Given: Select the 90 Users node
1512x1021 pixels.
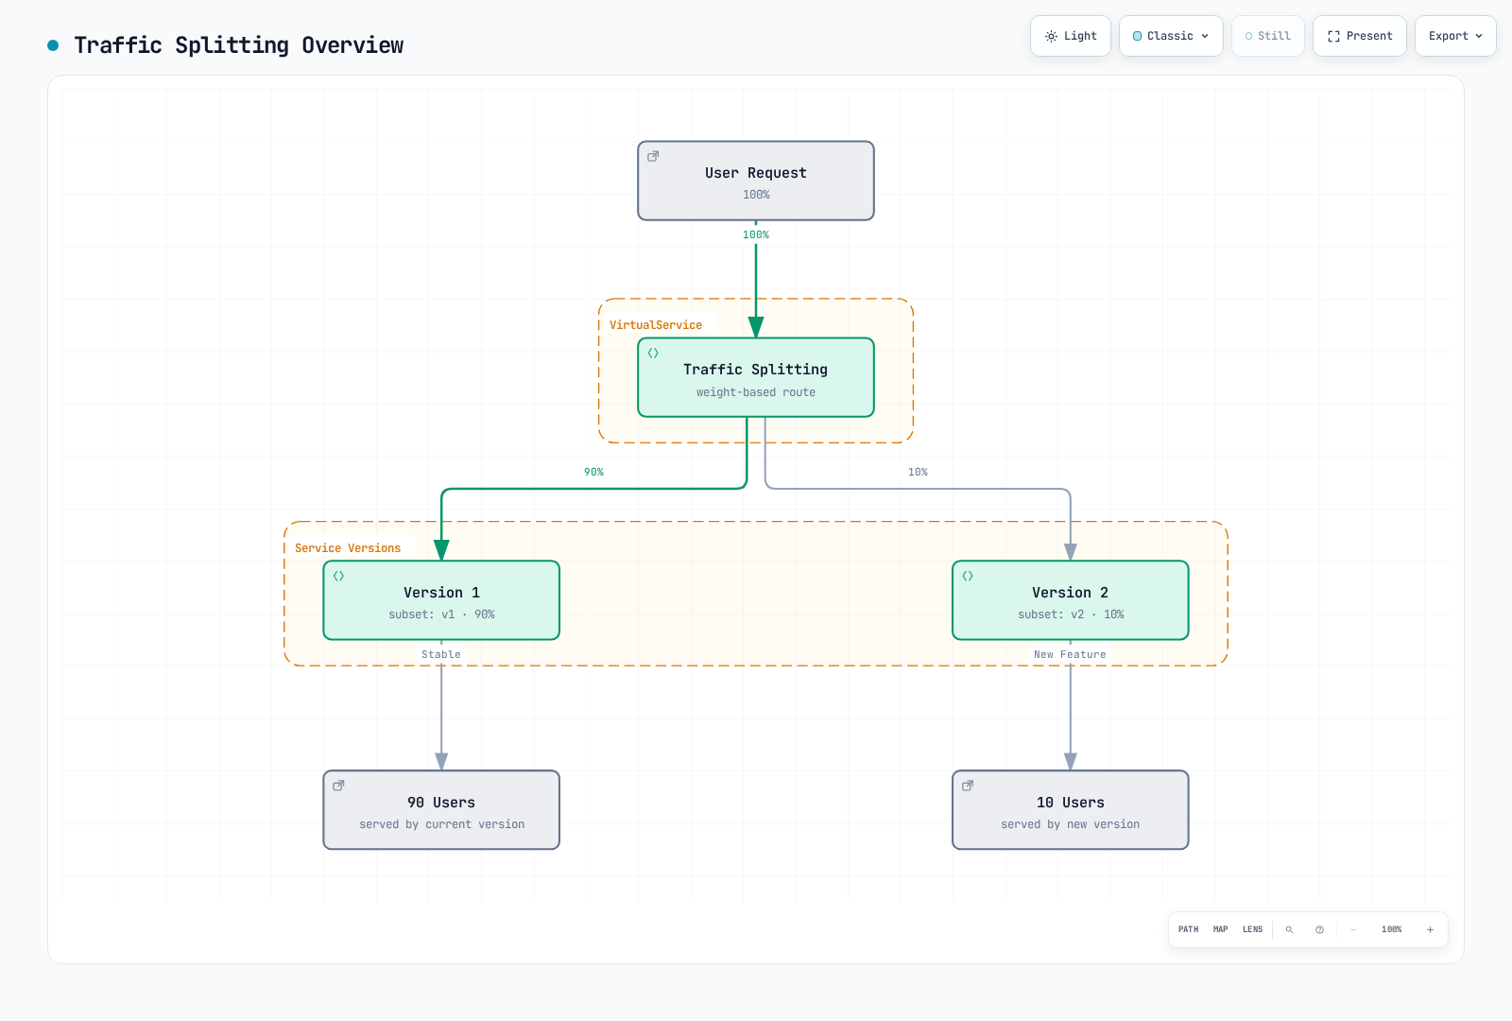Looking at the screenshot, I should tap(441, 810).
